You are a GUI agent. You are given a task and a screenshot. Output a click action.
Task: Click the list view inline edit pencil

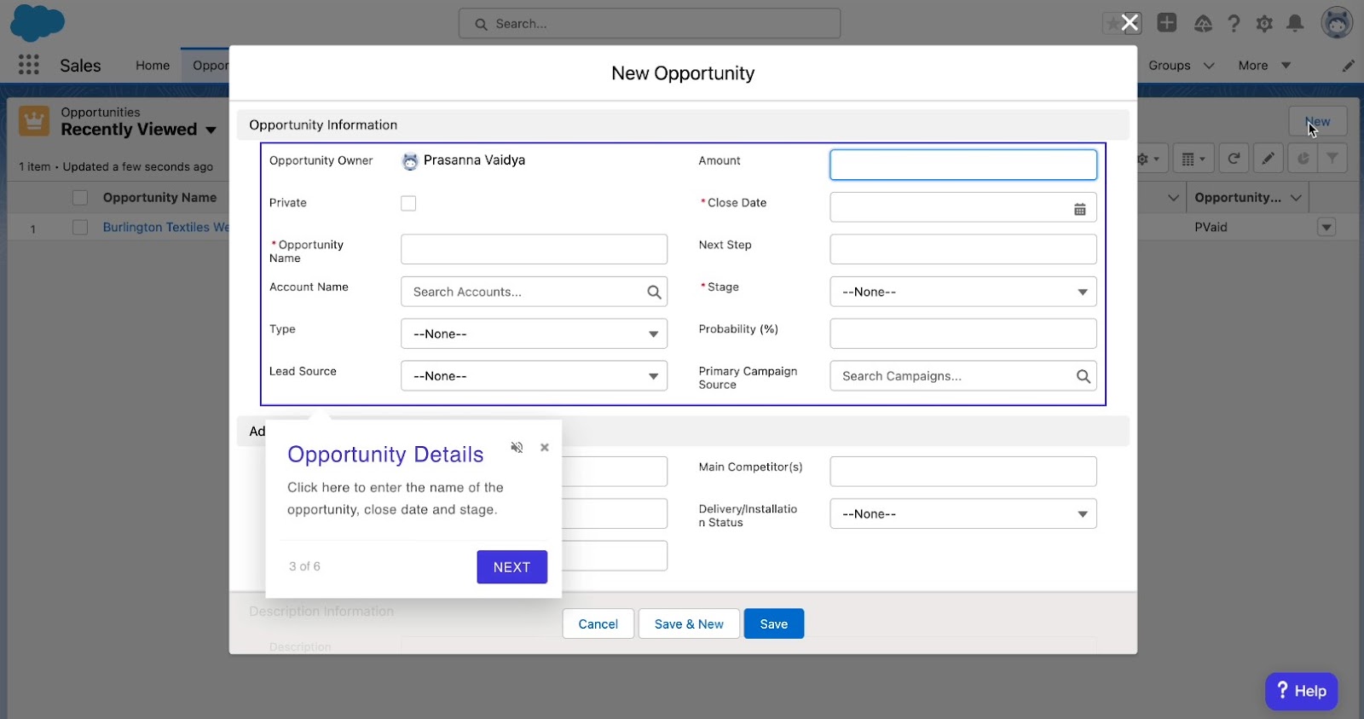coord(1269,159)
